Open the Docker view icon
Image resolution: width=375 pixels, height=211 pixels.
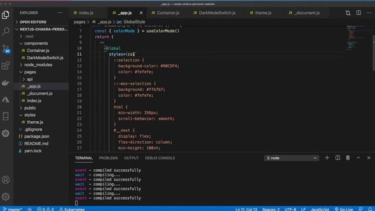(5, 83)
